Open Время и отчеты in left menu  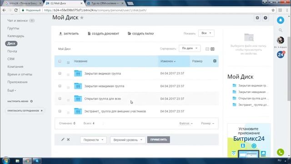coord(20,74)
